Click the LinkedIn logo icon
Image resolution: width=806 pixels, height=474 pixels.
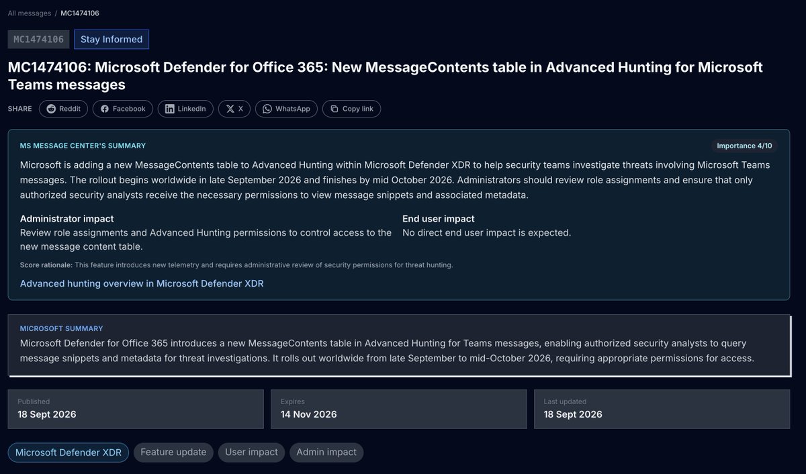click(170, 109)
